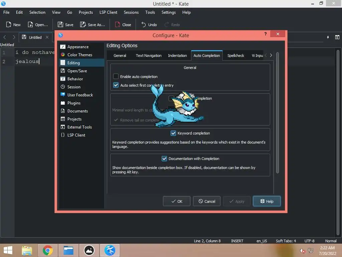
Task: Open the LSP Client menu
Action: tap(109, 12)
